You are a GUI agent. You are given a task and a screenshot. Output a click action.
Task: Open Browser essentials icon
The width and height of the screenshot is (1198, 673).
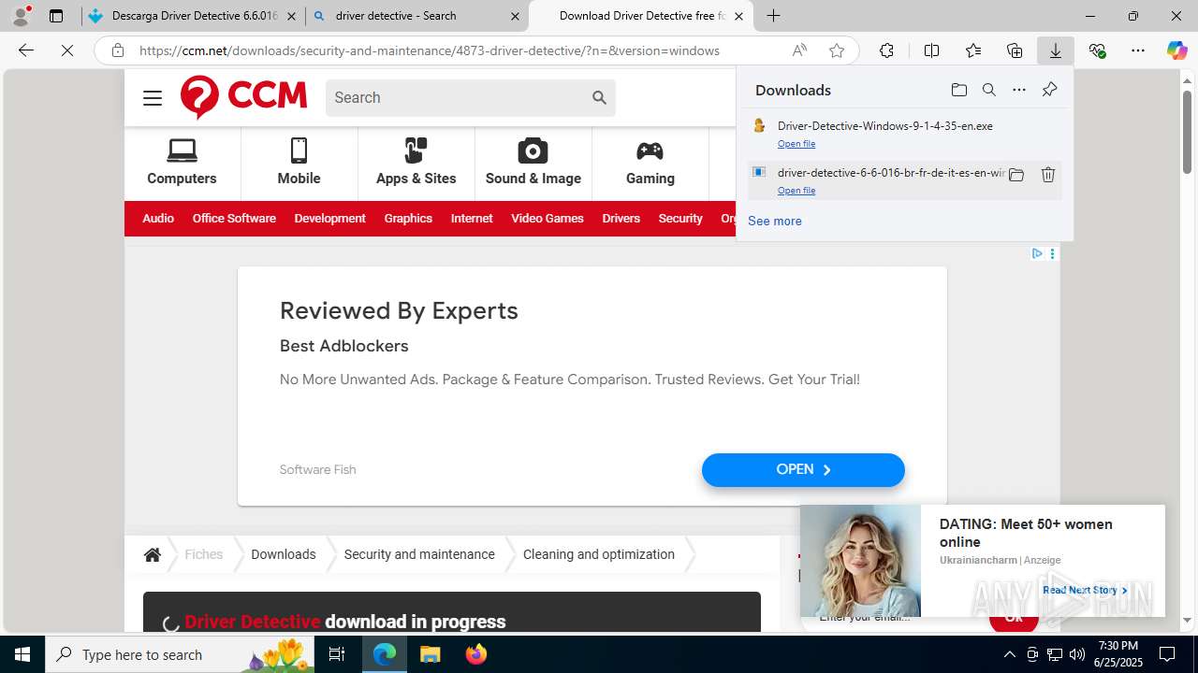[x=1097, y=50]
